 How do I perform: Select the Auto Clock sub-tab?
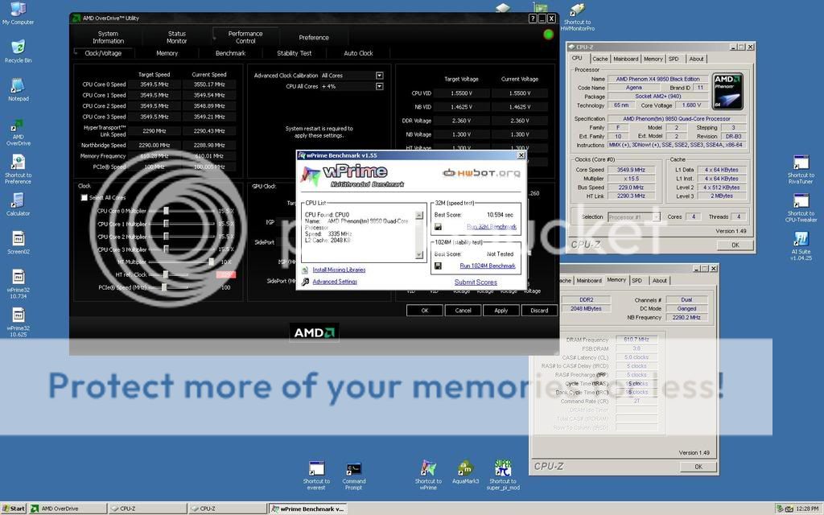(358, 53)
